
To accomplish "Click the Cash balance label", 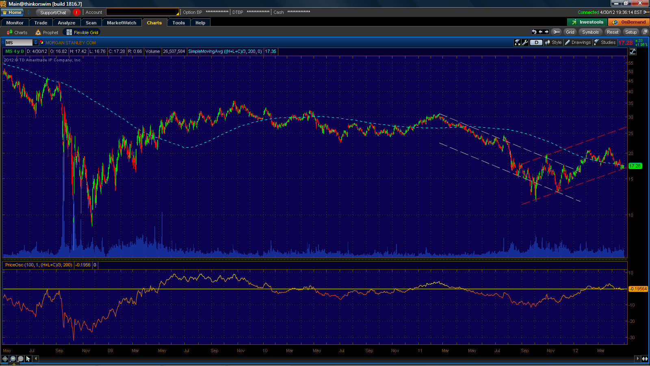I will point(279,12).
